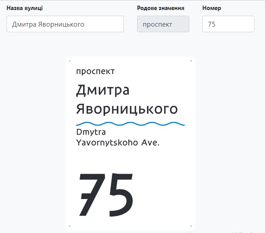
Task: Click the 'Dmytra' transliteration text
Action: click(x=91, y=132)
